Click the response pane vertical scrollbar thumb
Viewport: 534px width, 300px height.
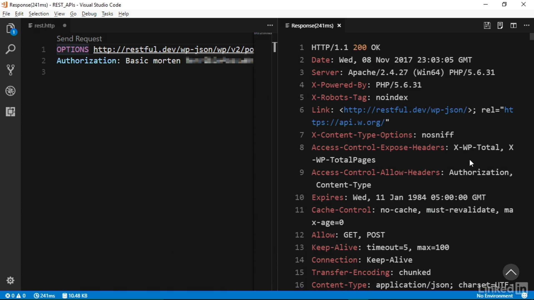pos(531,36)
